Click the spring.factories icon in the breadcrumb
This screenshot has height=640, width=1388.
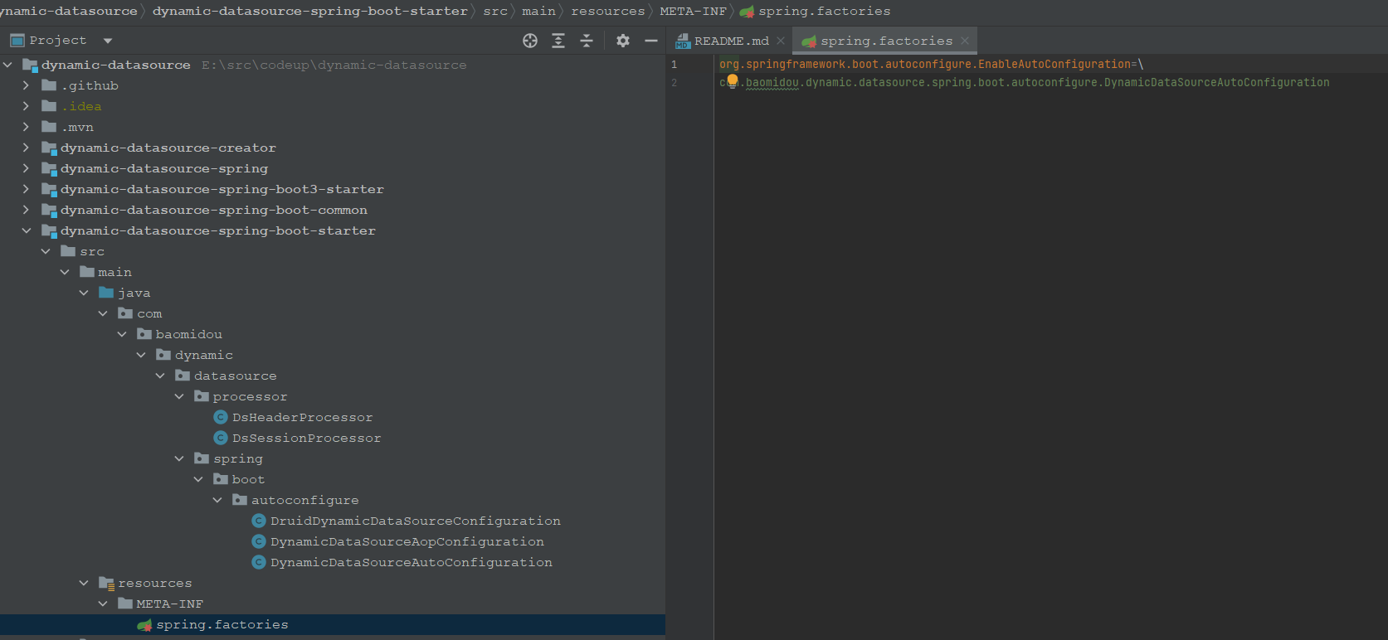747,12
